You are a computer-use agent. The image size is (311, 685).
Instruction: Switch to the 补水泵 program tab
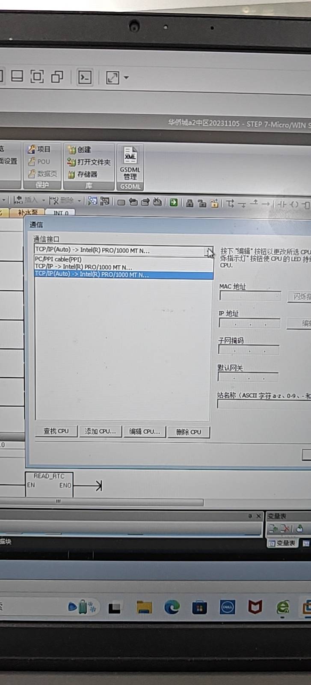[28, 212]
